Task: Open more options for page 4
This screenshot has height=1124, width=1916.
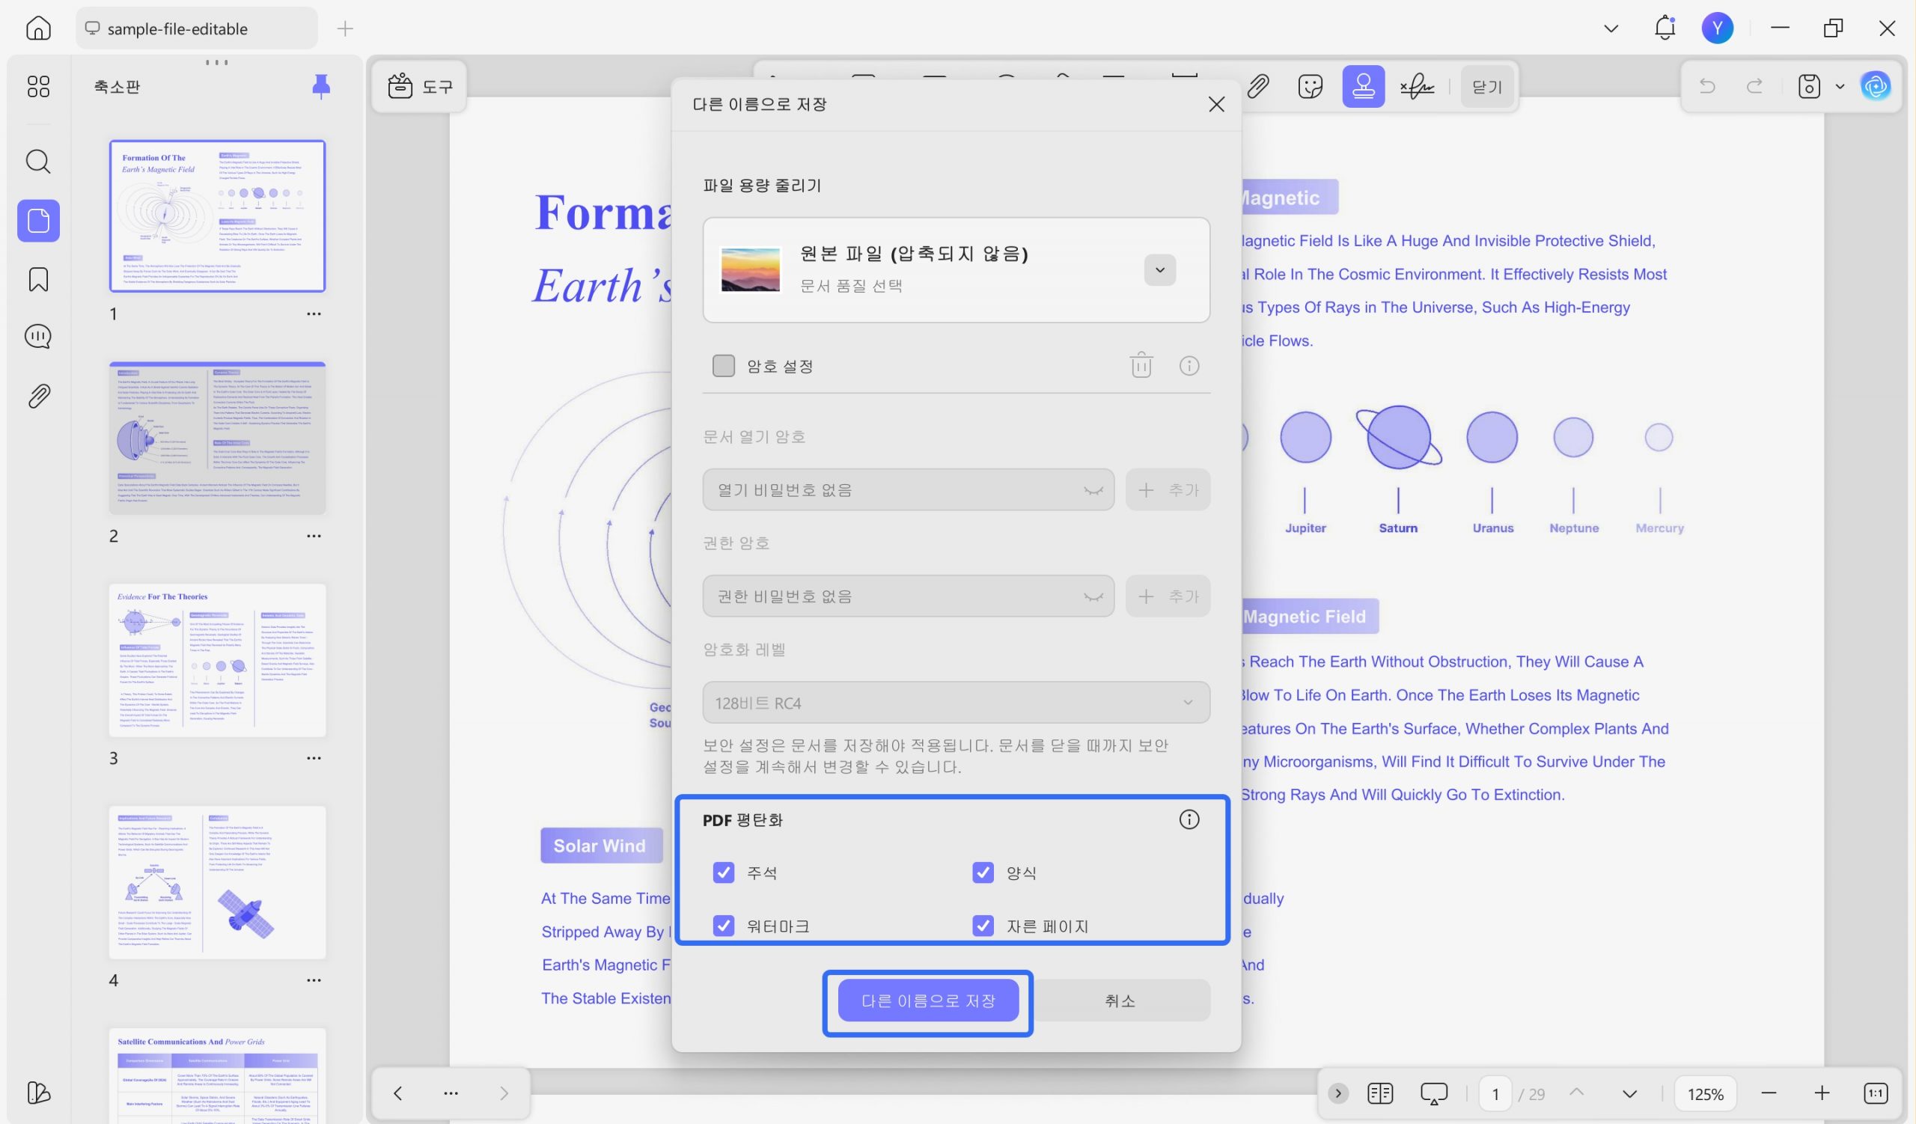Action: (314, 980)
